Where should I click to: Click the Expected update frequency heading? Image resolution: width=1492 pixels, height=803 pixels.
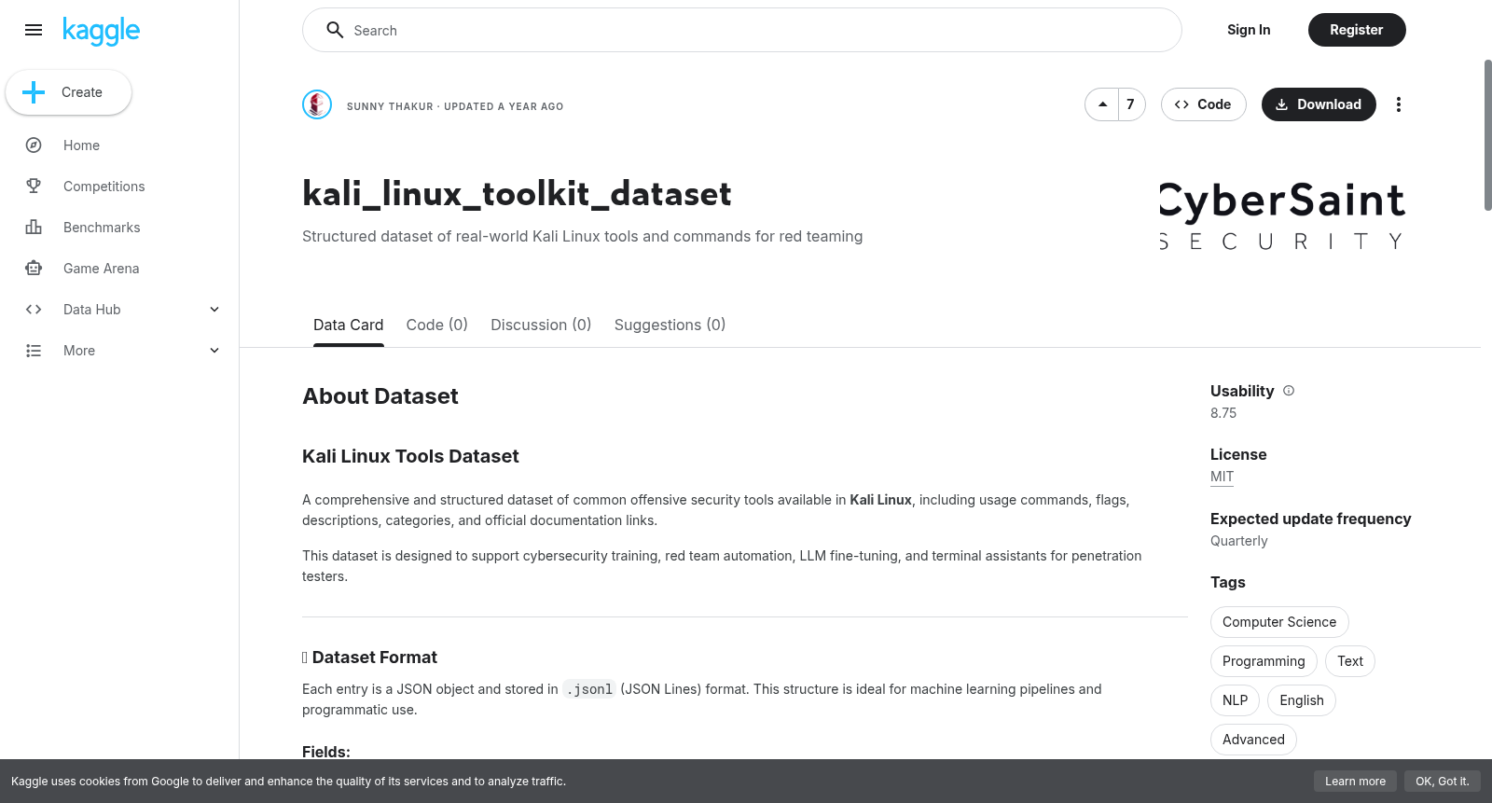coord(1311,519)
